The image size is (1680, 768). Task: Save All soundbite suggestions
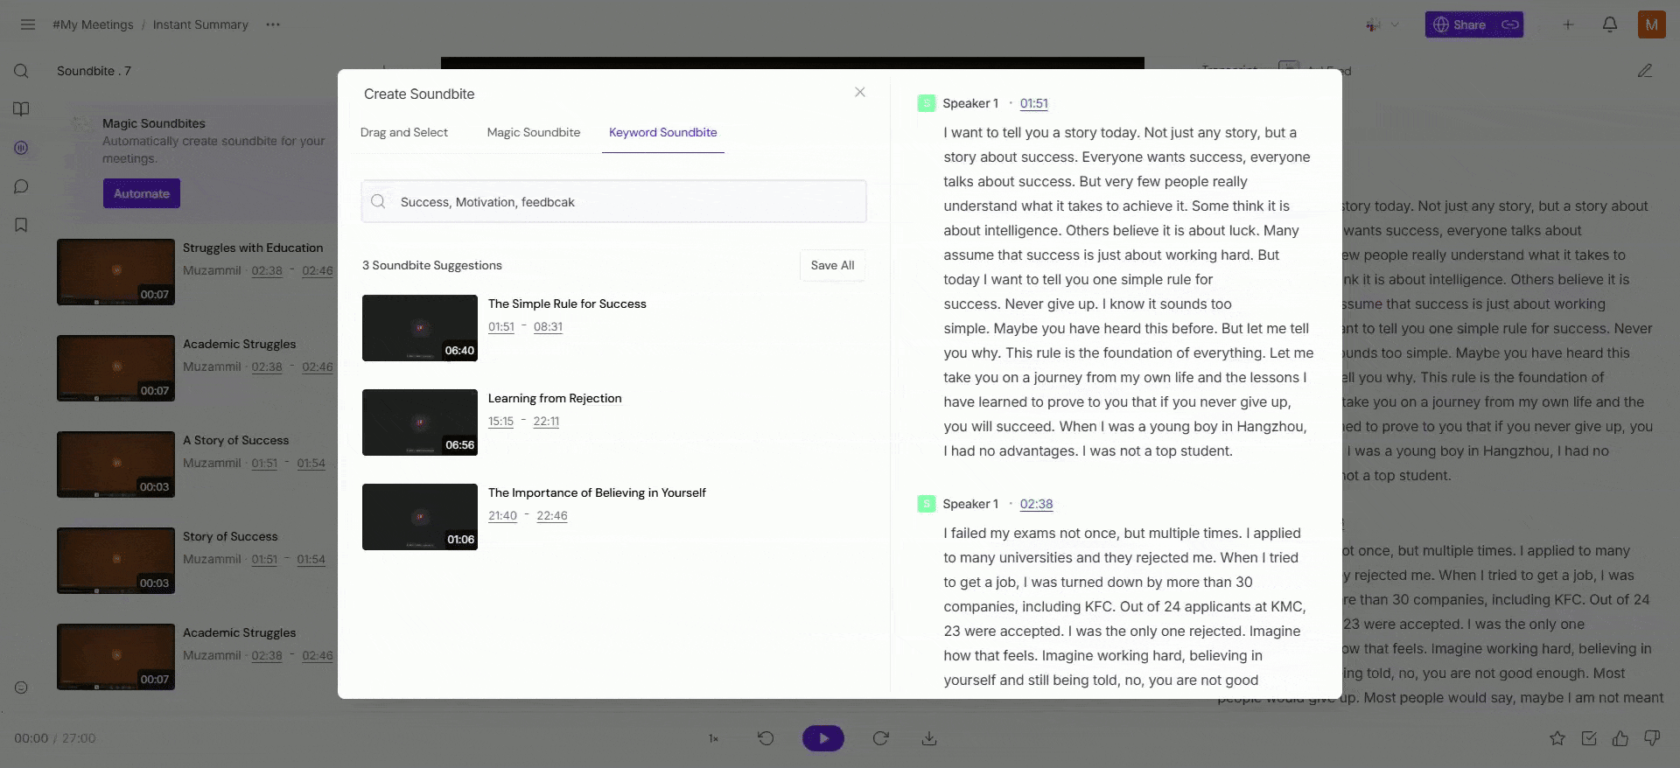click(x=832, y=265)
